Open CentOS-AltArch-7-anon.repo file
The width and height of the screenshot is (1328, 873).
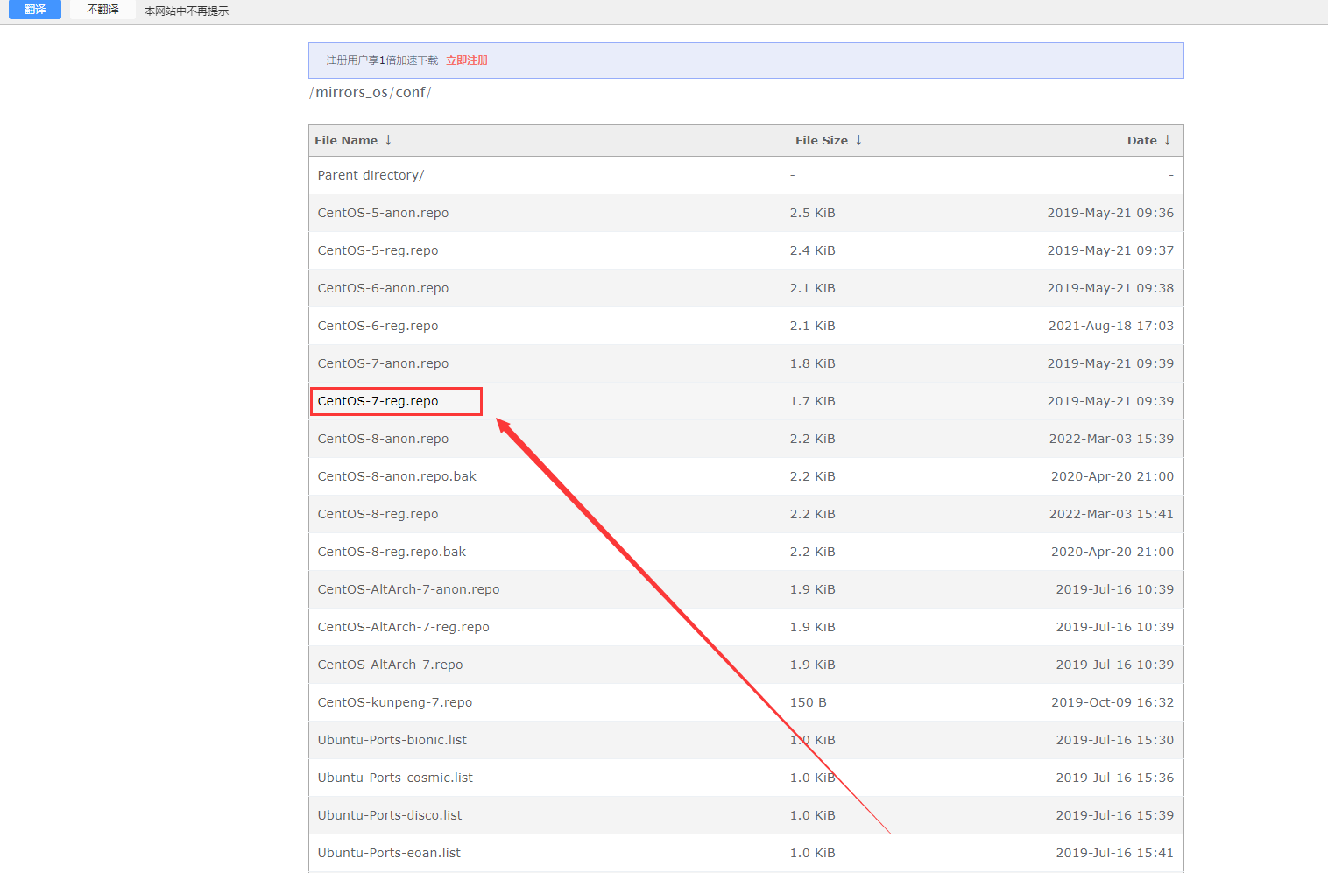(x=408, y=589)
